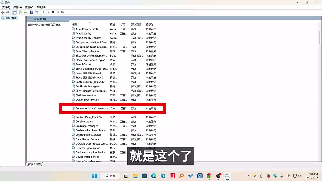Open Google Chrome from the taskbar
Screen dimensions: 322x181
point(209,176)
